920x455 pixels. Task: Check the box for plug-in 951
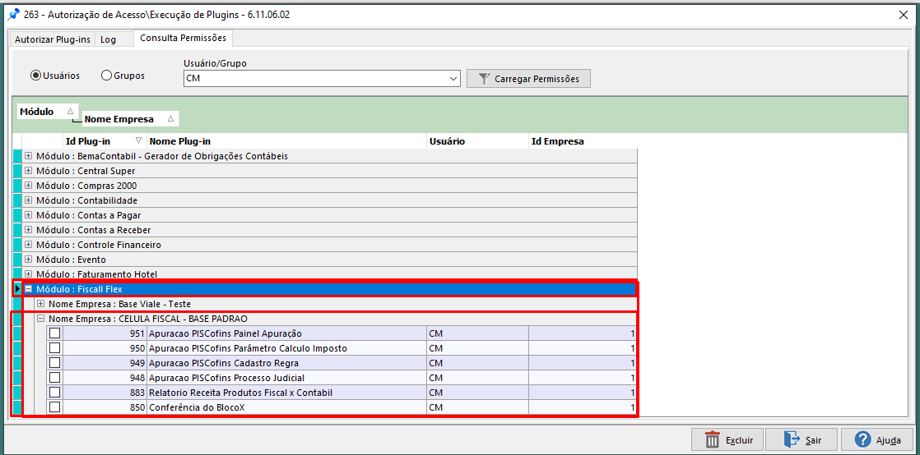(54, 333)
